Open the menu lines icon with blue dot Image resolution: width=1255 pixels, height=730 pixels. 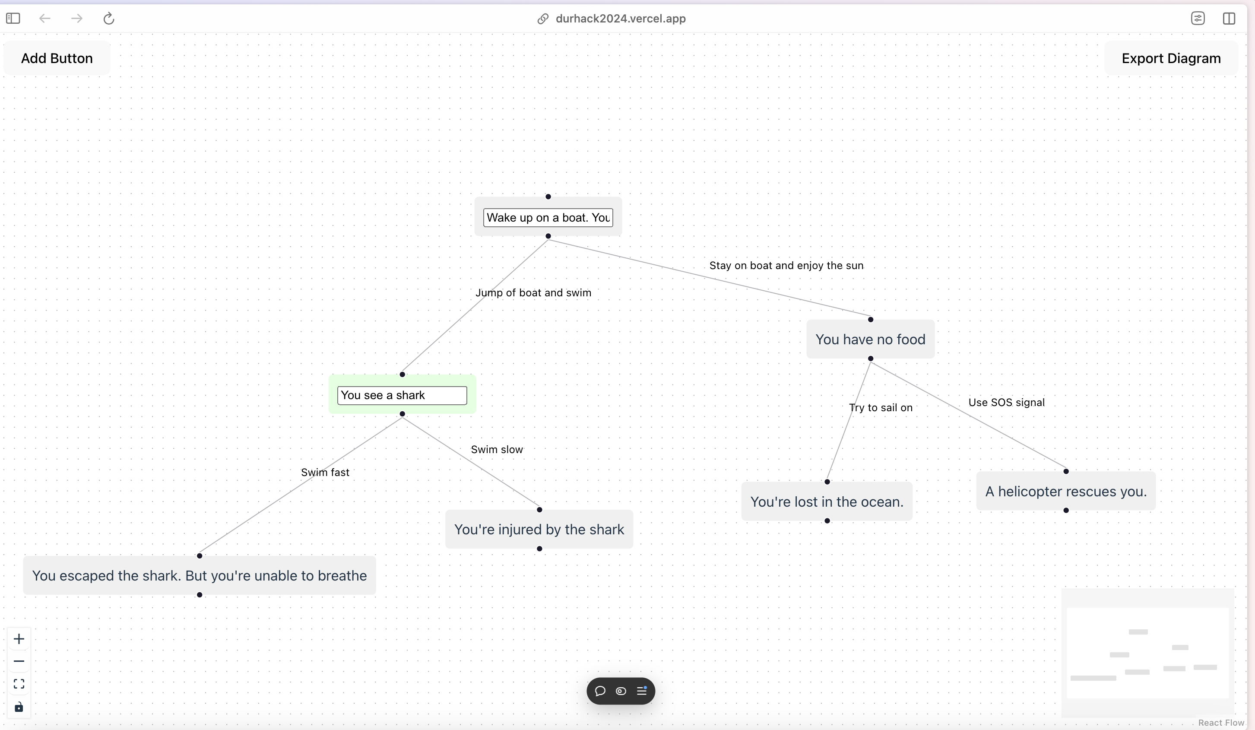coord(642,691)
